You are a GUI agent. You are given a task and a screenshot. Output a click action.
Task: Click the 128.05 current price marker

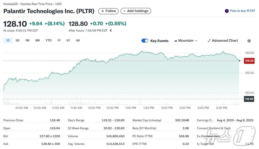tap(249, 61)
